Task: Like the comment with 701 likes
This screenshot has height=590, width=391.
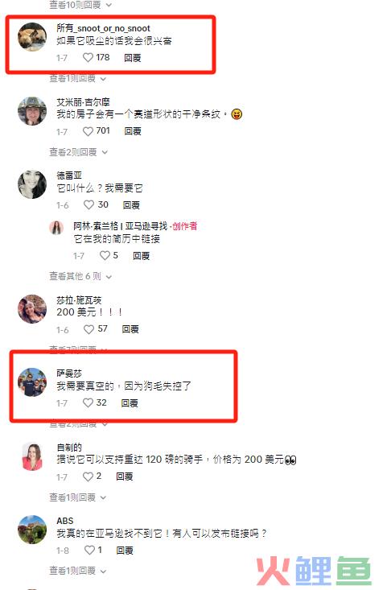Action: coord(88,131)
